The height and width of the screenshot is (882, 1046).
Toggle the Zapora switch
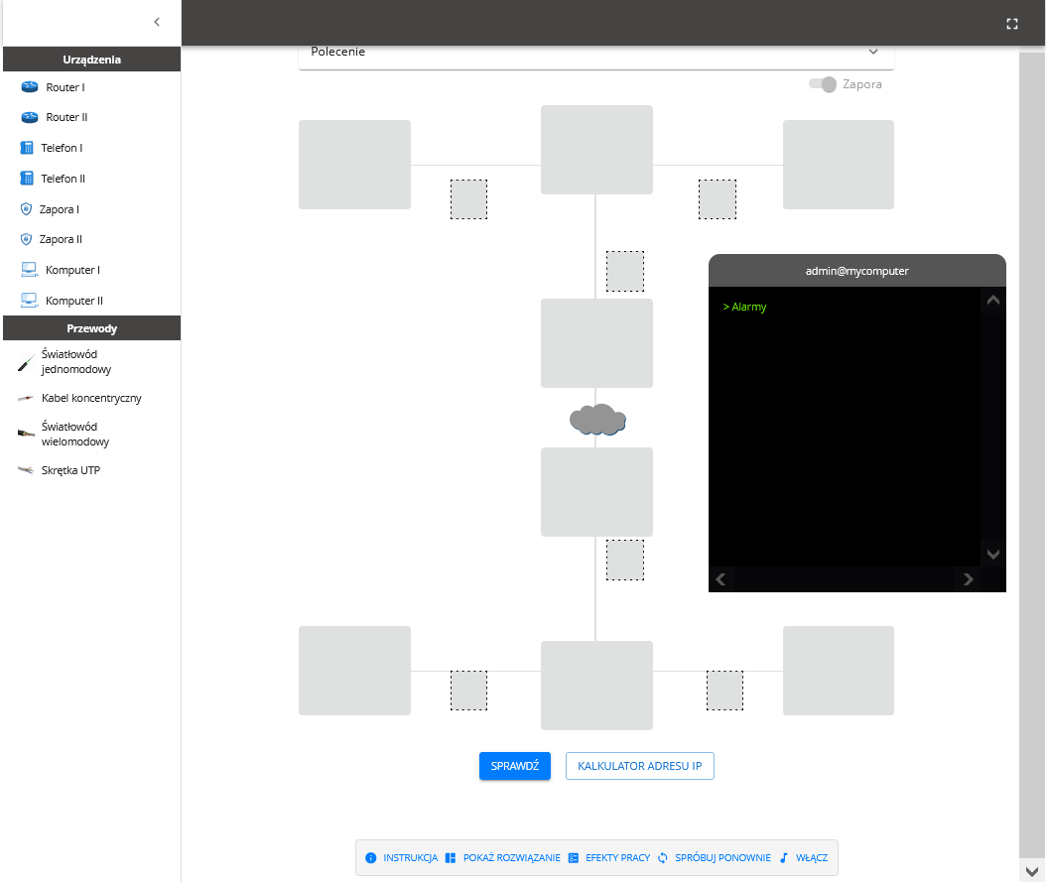(x=823, y=84)
